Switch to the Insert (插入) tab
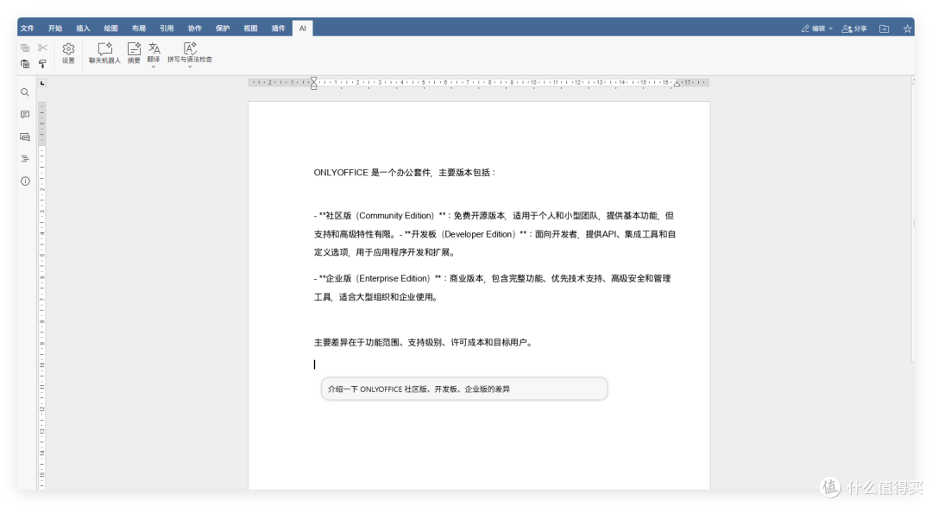This screenshot has width=932, height=507. 83,28
